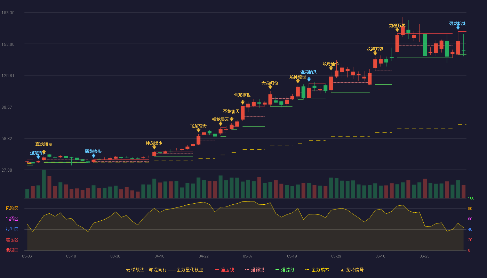Click the yellow arrow under 龙神降世

tap(298, 81)
